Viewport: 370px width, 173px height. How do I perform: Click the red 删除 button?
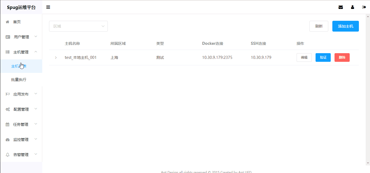pos(342,57)
